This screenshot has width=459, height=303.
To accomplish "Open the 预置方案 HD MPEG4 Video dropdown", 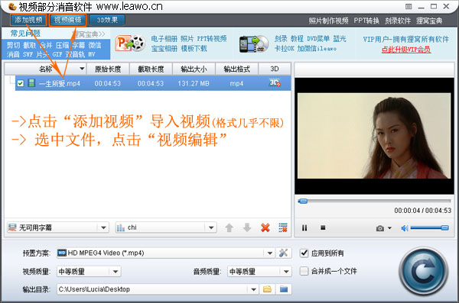I will coord(166,253).
